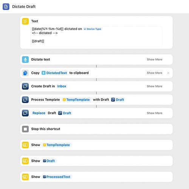This screenshot has width=189, height=189.
Task: Click the Dictate text microphone icon
Action: coord(25,59)
